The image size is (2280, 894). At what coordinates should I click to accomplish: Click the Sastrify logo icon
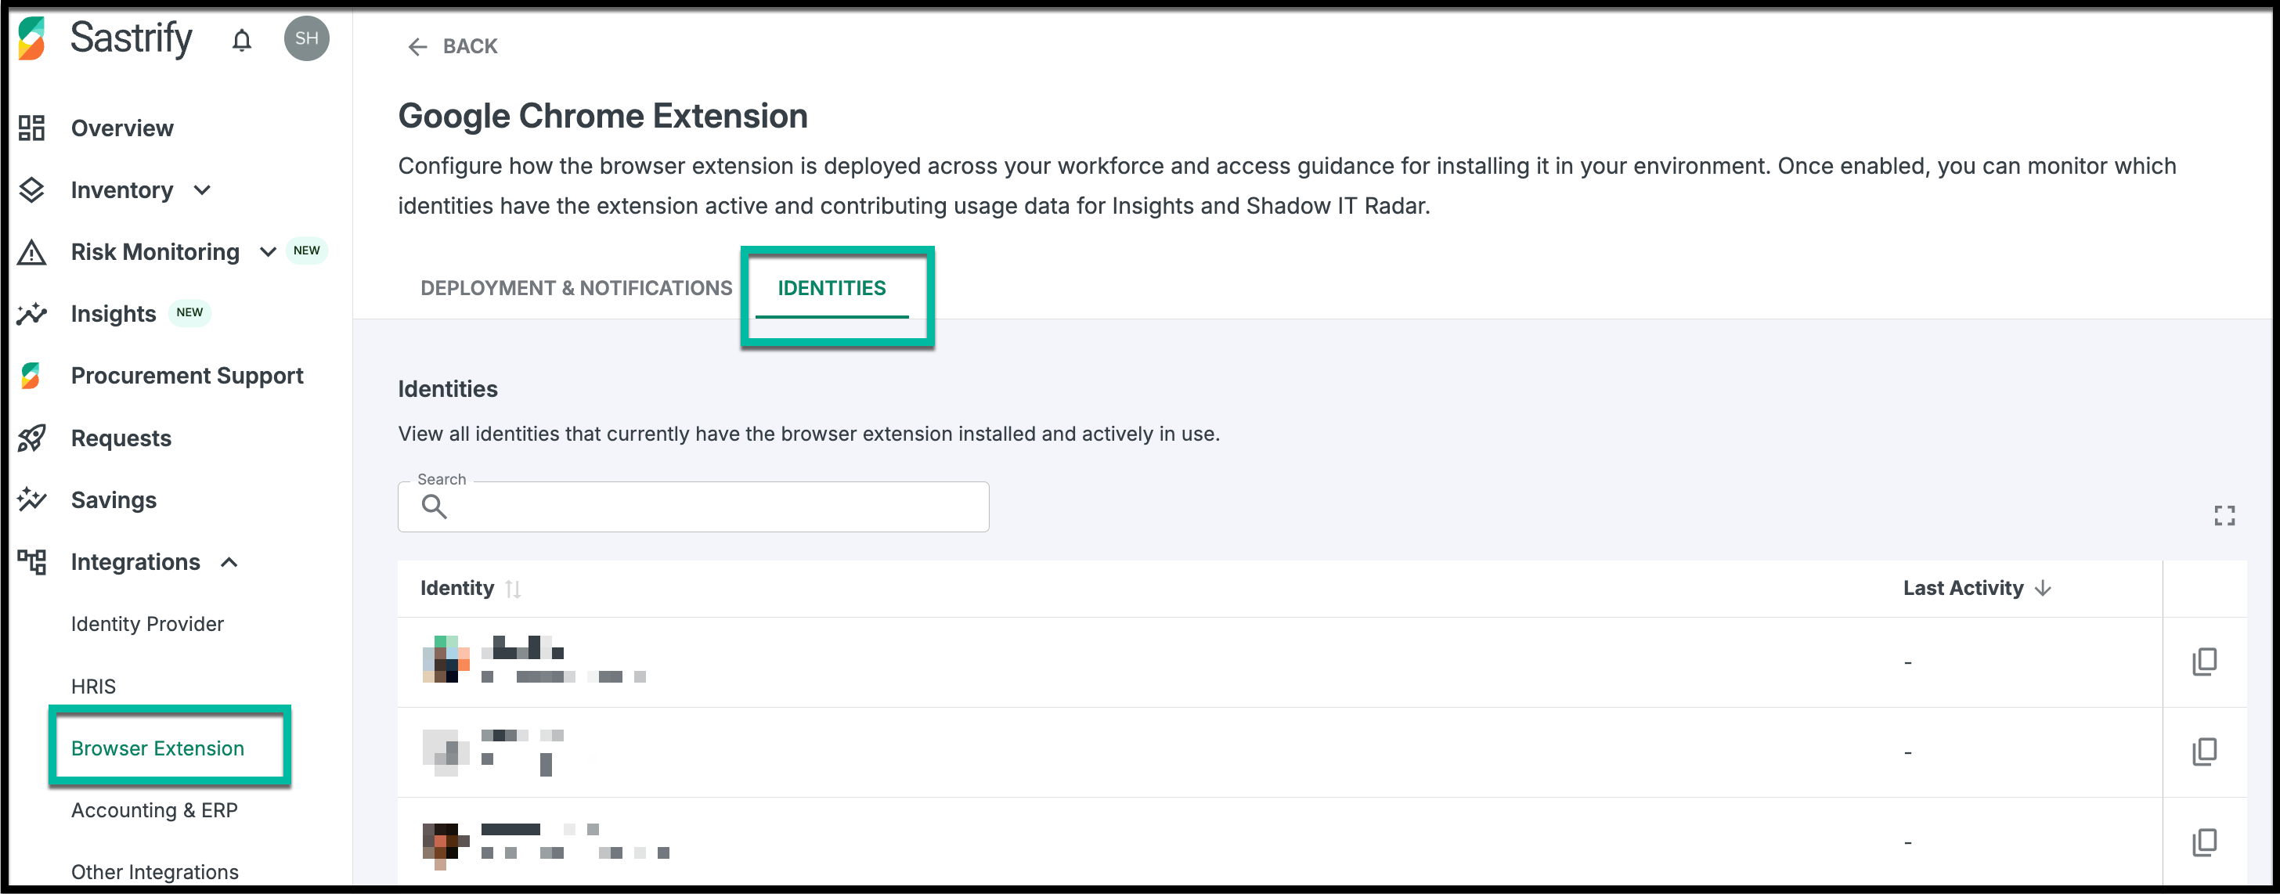tap(32, 39)
